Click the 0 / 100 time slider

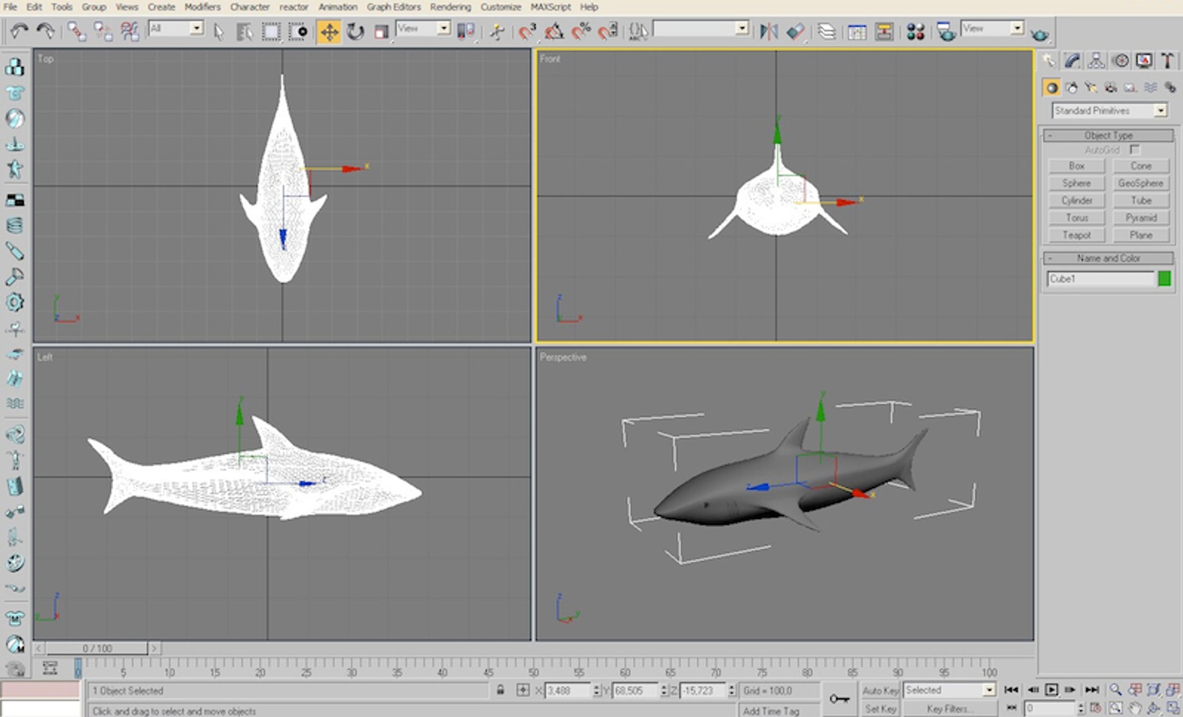97,648
